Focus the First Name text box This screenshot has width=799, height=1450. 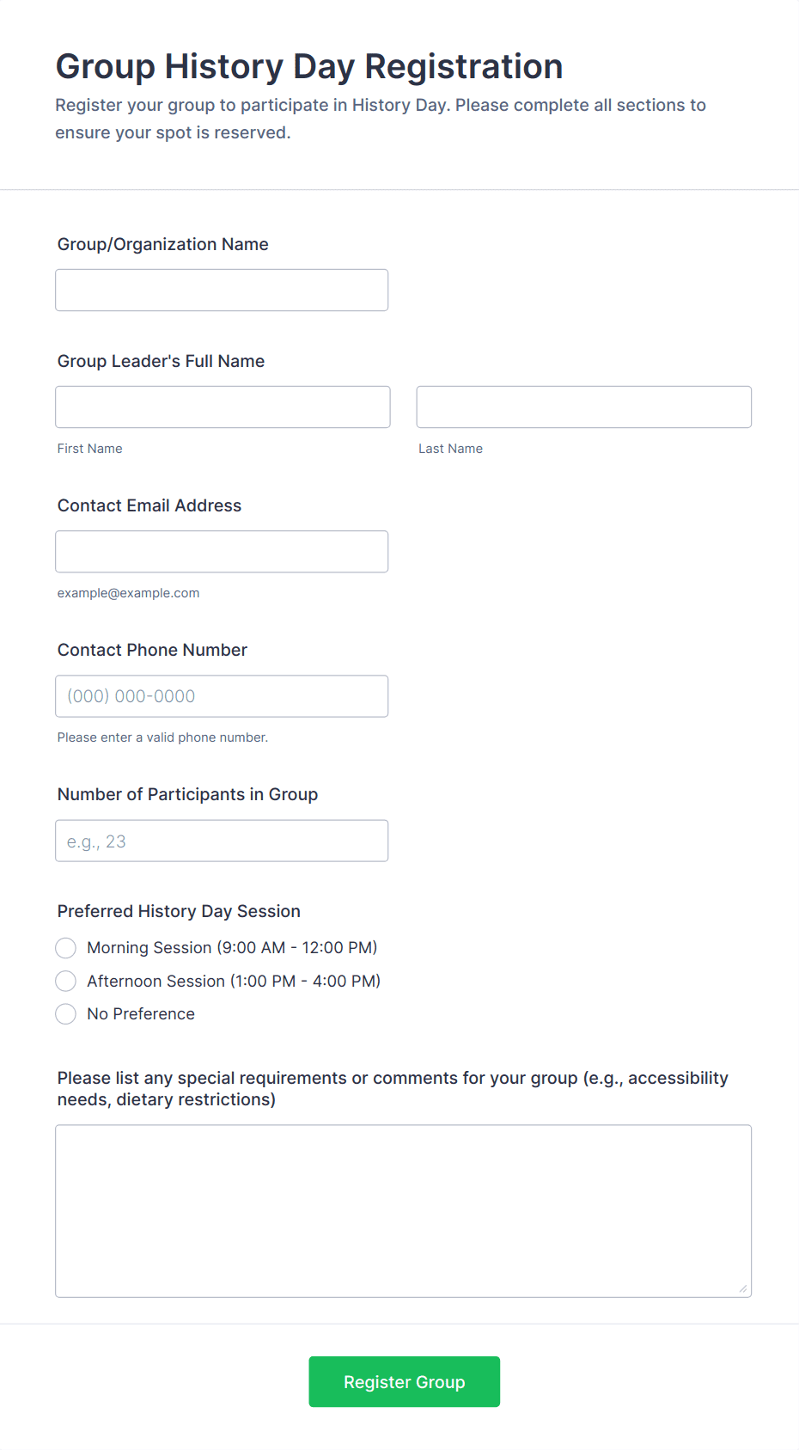click(x=223, y=407)
